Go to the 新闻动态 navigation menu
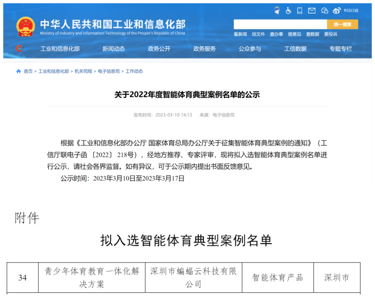 (x=114, y=49)
